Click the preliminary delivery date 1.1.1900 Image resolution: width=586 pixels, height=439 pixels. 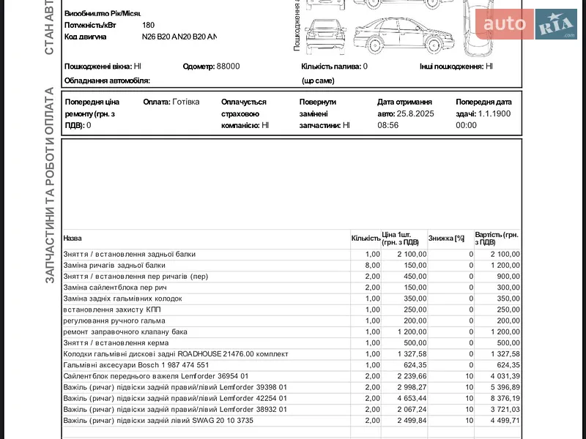pyautogui.click(x=494, y=114)
